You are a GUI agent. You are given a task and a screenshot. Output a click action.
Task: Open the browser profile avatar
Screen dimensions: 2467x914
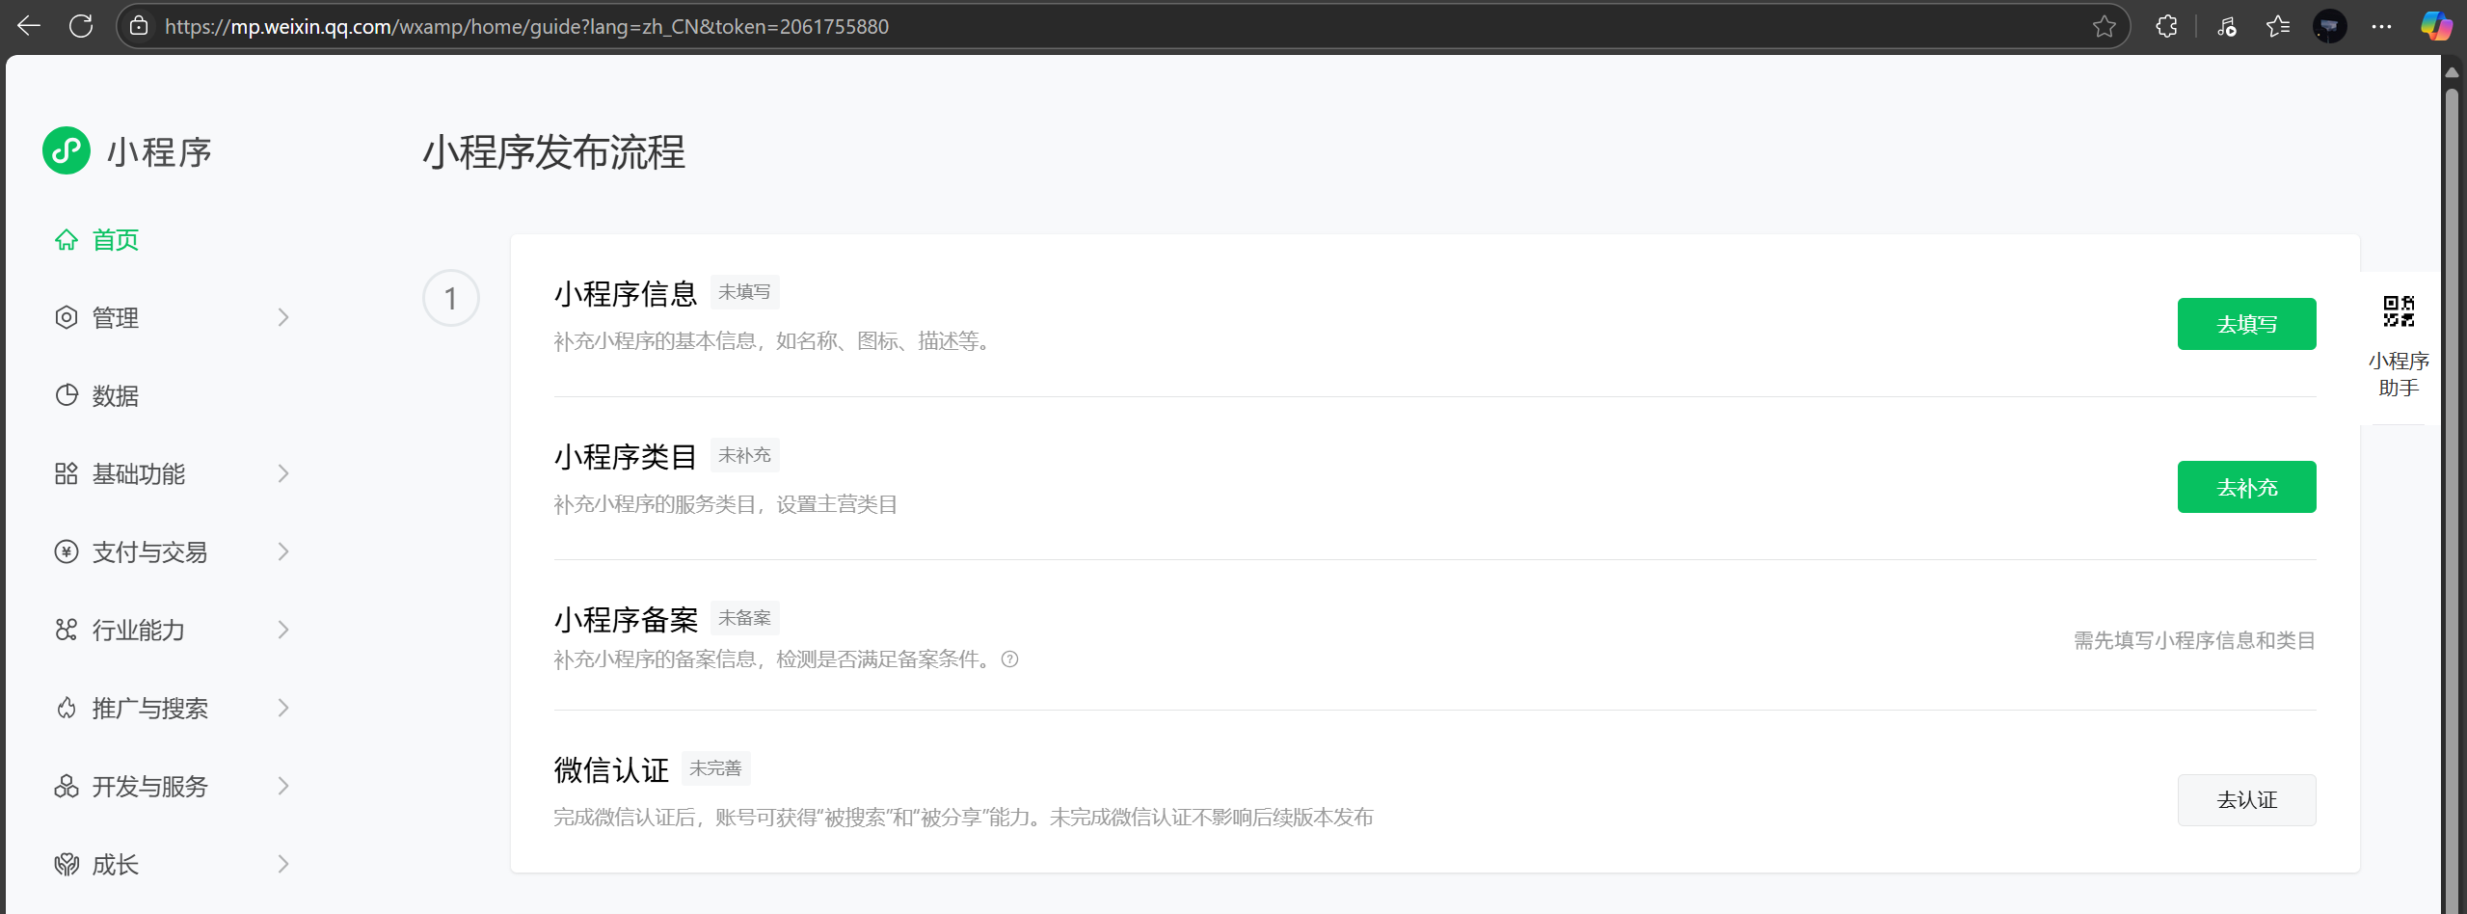2329,26
